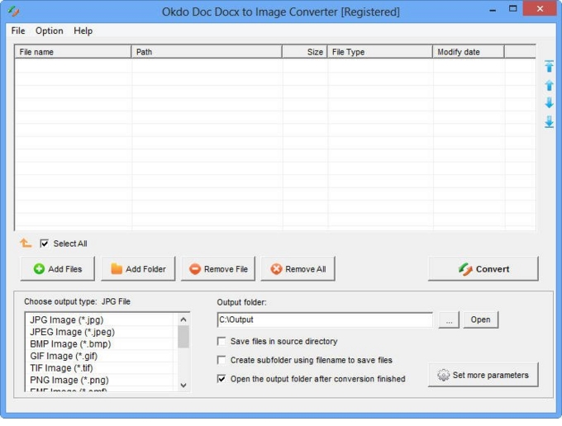Sort list by Path column header
Image resolution: width=562 pixels, height=426 pixels.
[207, 52]
